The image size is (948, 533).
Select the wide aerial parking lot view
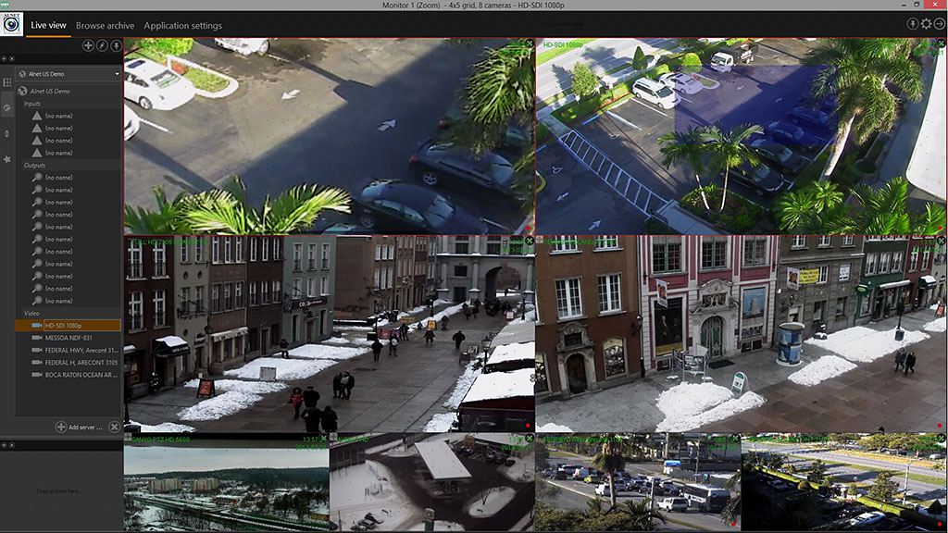coord(742,137)
